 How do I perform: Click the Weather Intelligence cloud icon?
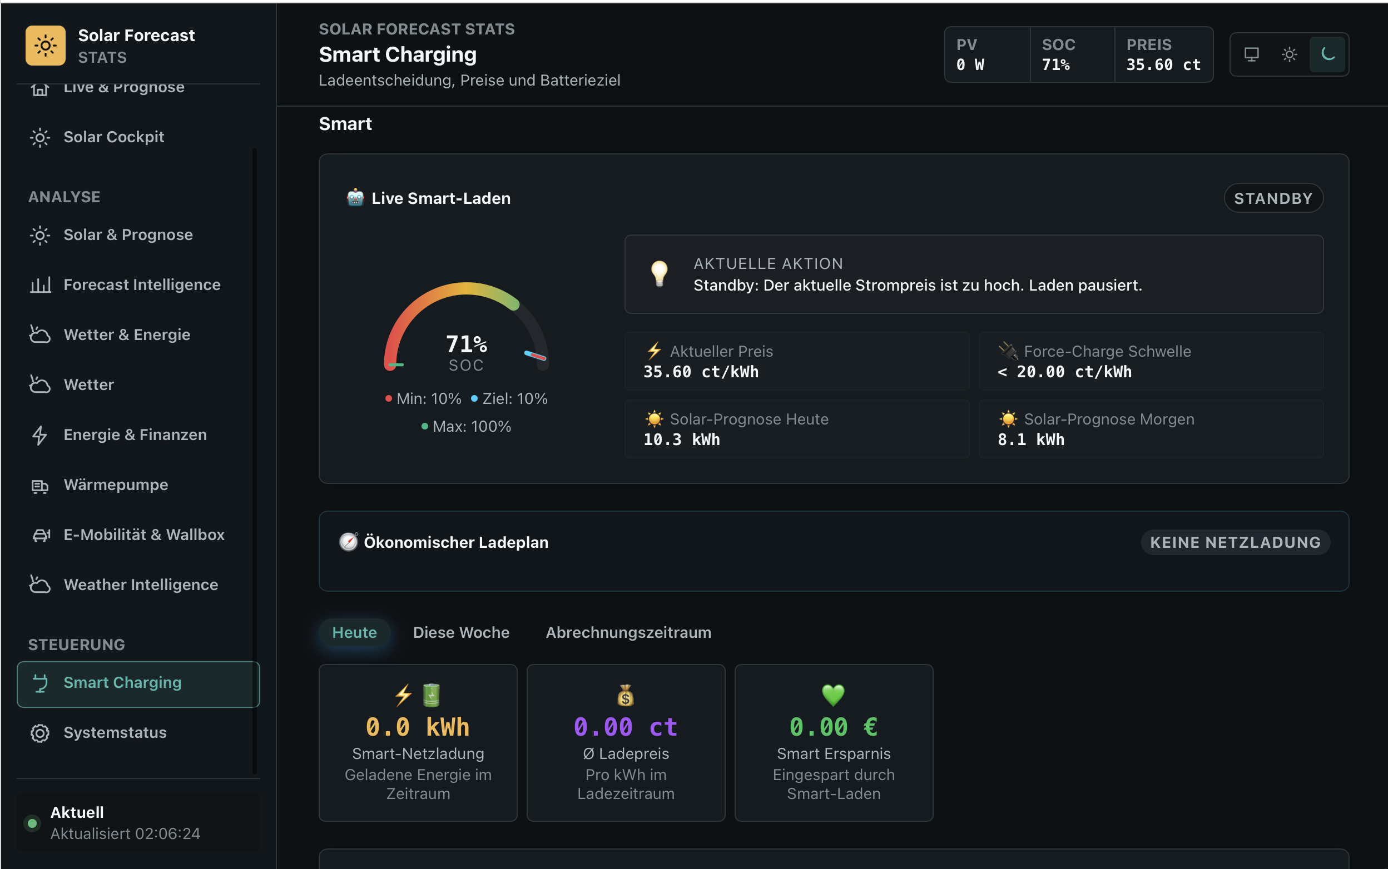(x=39, y=585)
